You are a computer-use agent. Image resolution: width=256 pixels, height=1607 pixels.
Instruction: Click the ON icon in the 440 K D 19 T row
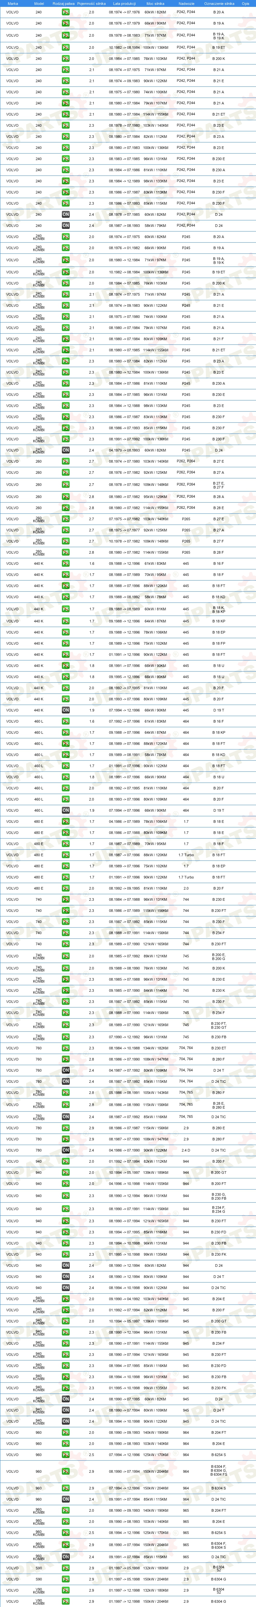(x=65, y=710)
